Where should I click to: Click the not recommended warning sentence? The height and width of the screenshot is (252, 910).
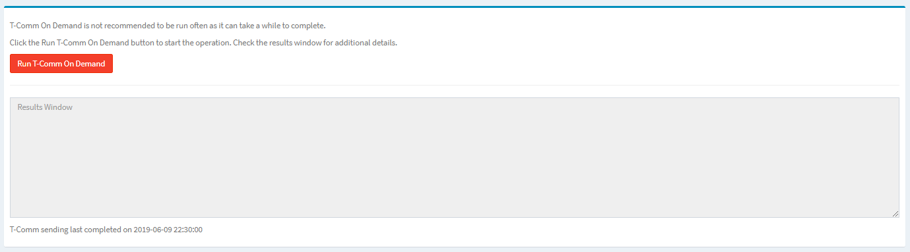point(168,26)
